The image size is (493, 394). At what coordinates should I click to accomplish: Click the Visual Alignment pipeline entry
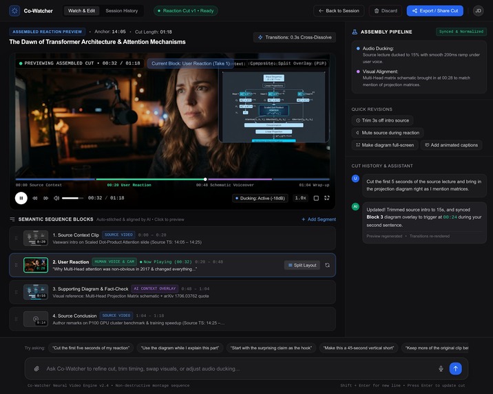(x=419, y=78)
